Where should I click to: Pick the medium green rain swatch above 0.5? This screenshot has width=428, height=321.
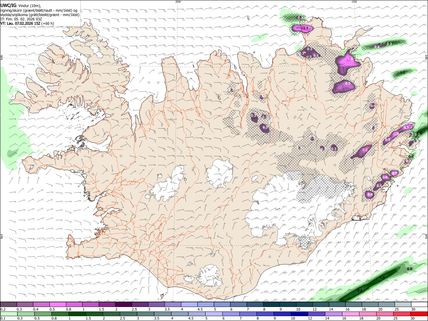[x=42, y=314]
